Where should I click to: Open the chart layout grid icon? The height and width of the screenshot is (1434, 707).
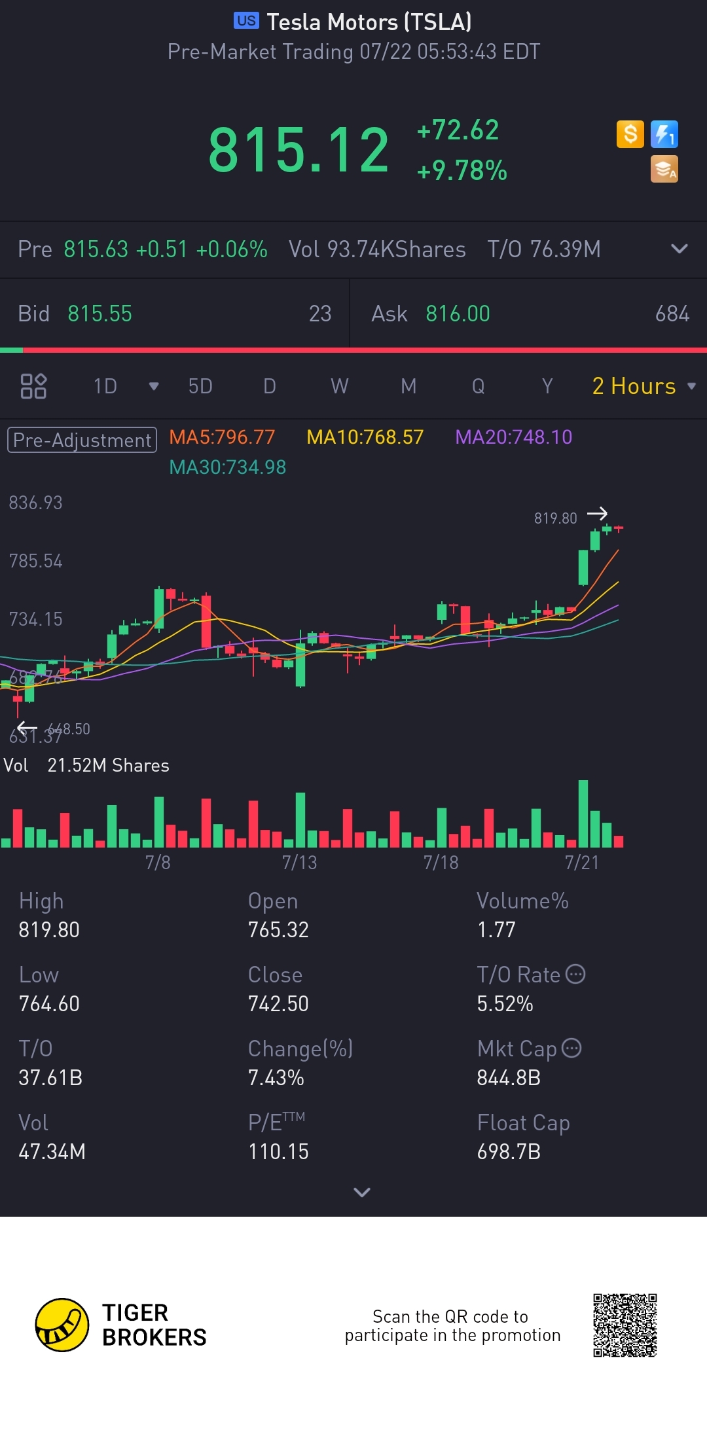[x=33, y=386]
